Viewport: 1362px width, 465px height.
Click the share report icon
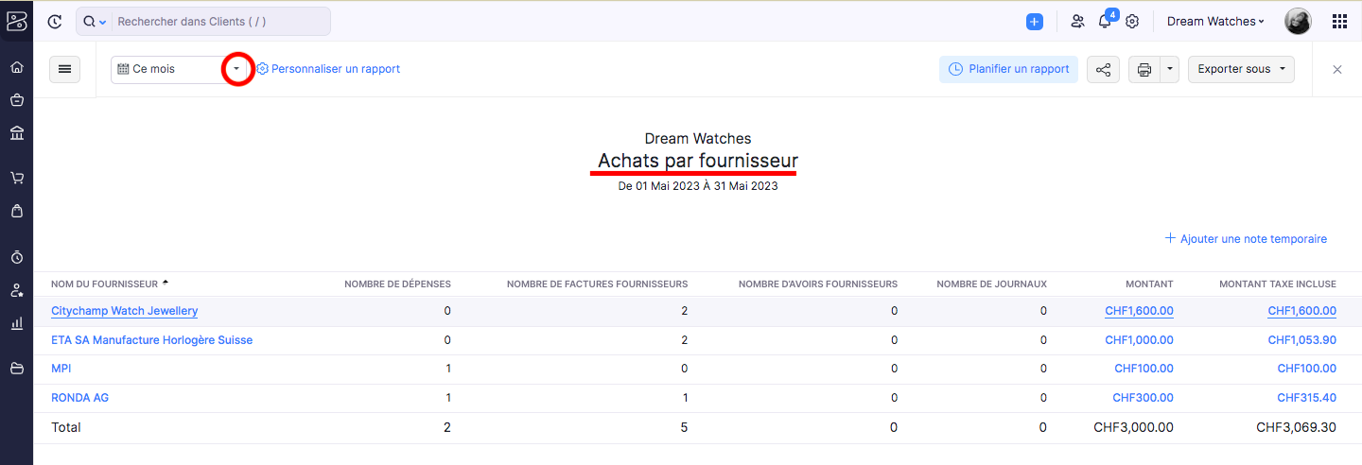pyautogui.click(x=1103, y=69)
